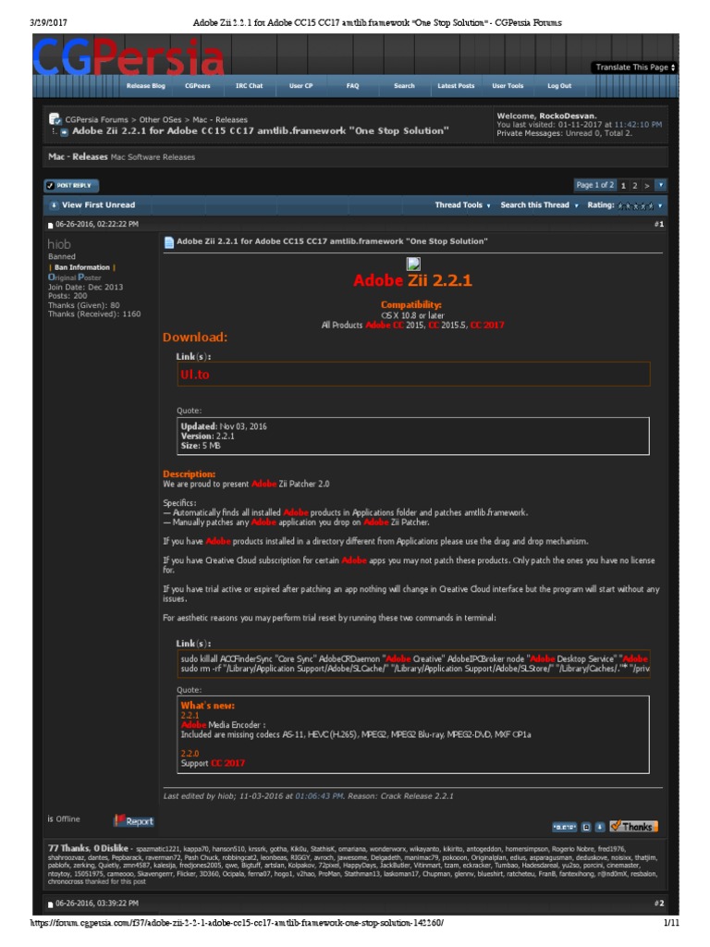Click the post title document icon

coord(169,242)
